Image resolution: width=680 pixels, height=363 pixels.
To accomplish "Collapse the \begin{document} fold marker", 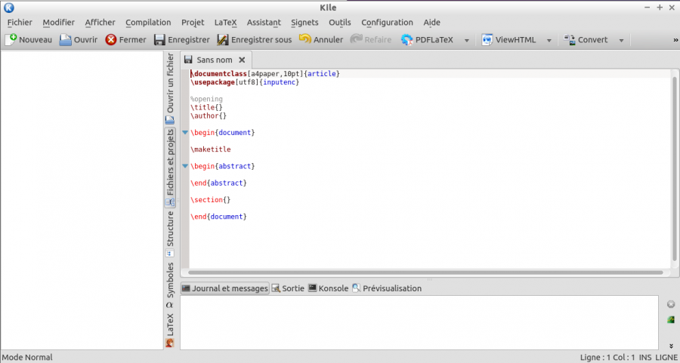I will (185, 133).
